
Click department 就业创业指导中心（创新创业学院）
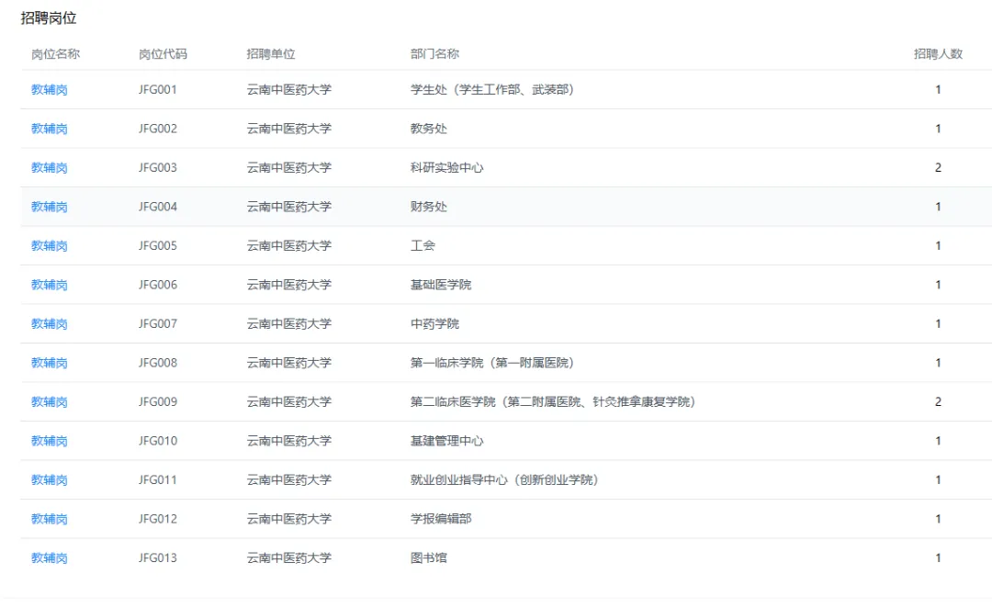click(x=504, y=480)
